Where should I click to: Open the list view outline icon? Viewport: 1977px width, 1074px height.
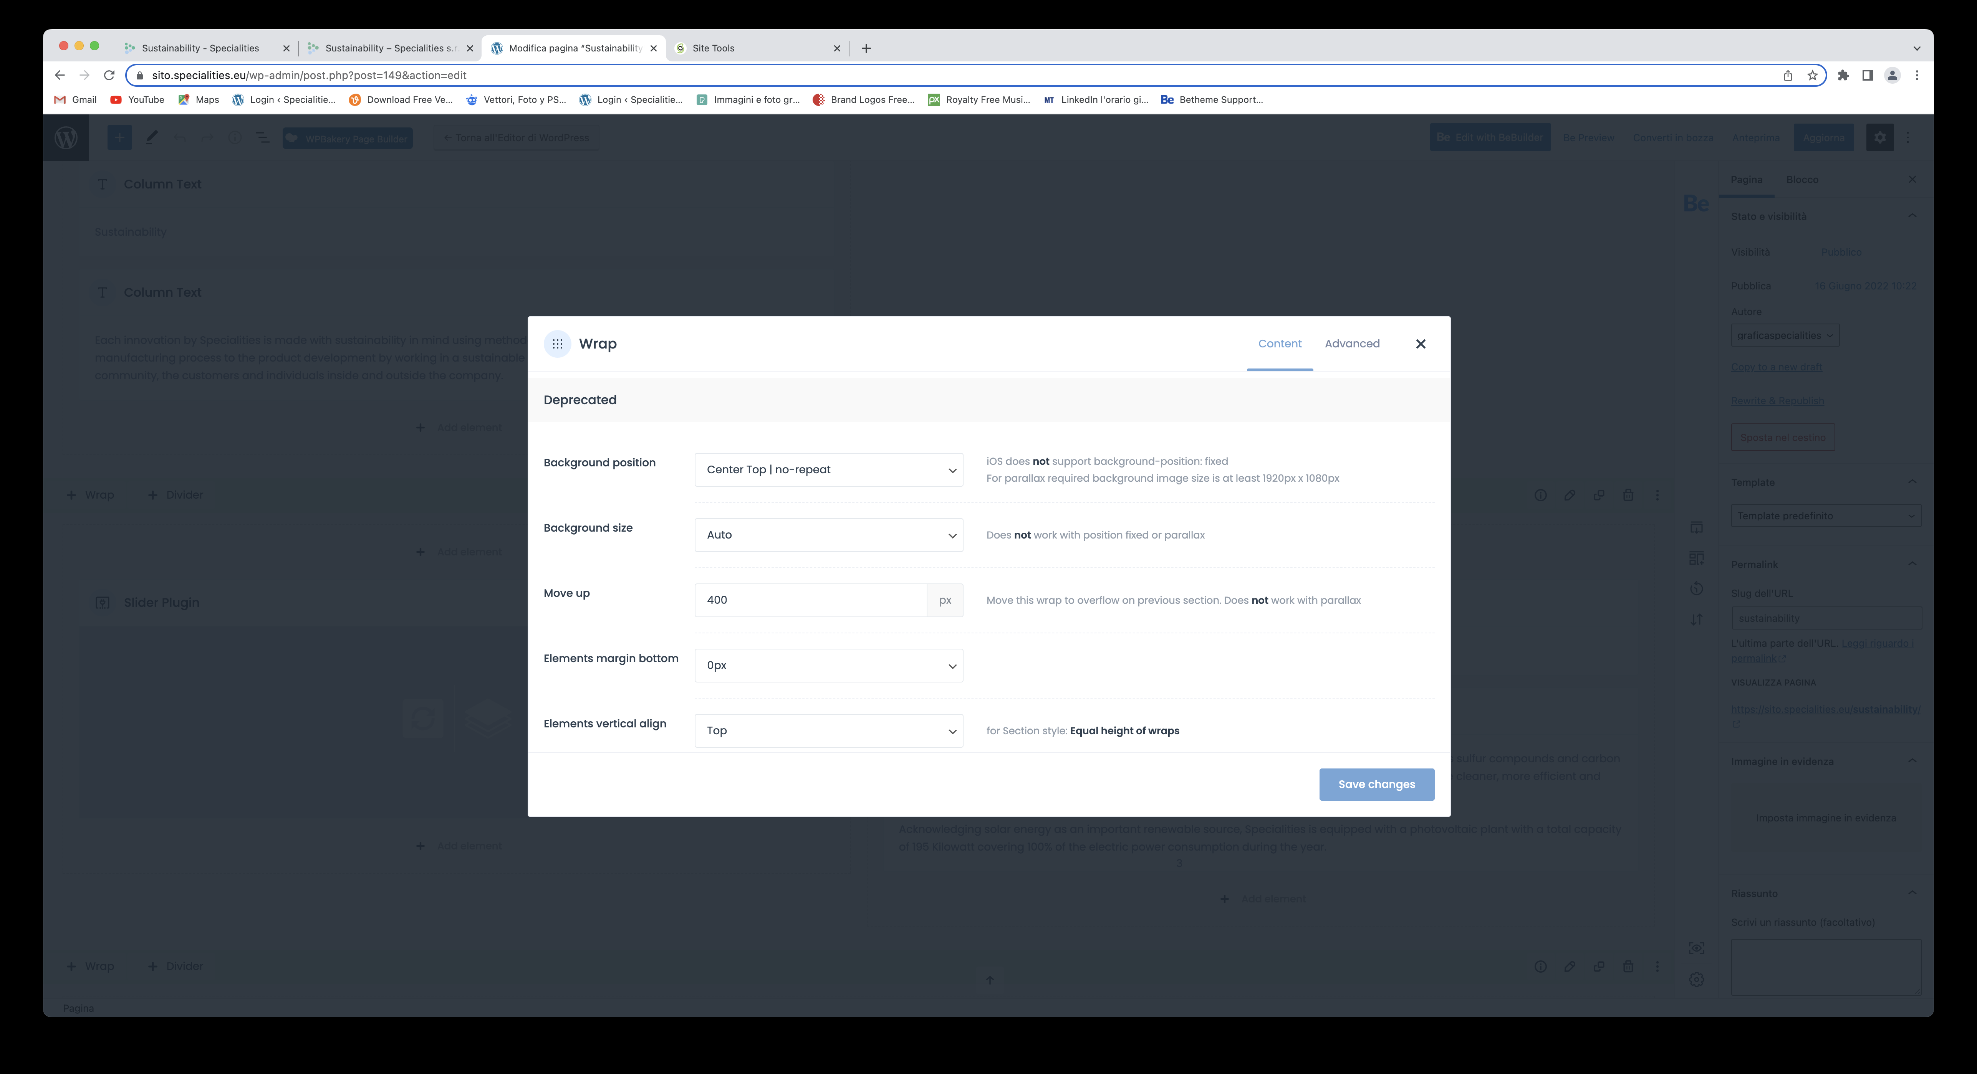tap(262, 137)
